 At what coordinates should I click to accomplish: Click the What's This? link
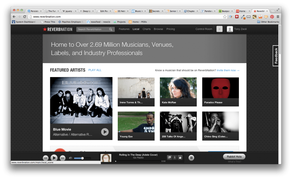tap(234, 162)
